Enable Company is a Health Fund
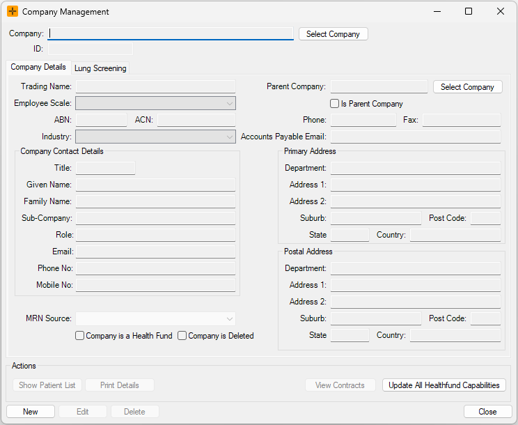 click(x=80, y=336)
